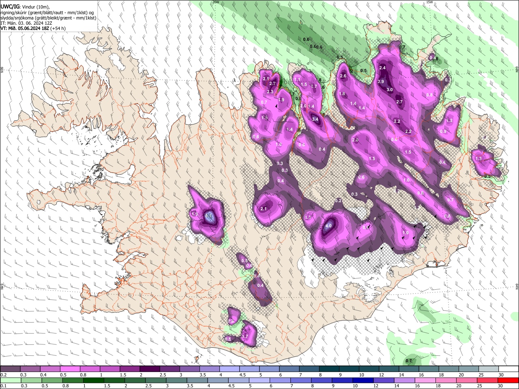519x389 pixels.
Task: Select the bright pink swatch at 0.5 in snow legend
Action: 70,369
